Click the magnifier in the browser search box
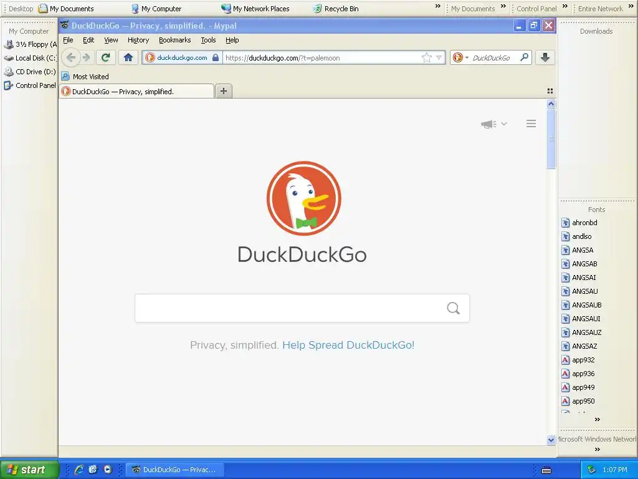This screenshot has height=479, width=638. click(525, 57)
